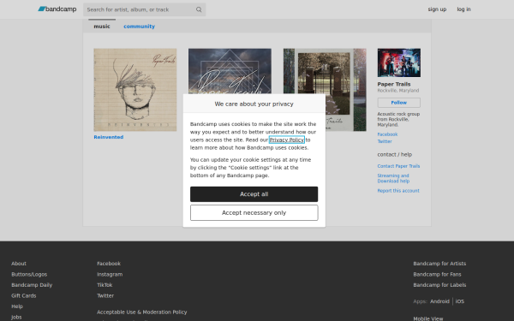Image resolution: width=514 pixels, height=321 pixels.
Task: Click the 'We care about your privacy' heading
Action: coord(254,104)
